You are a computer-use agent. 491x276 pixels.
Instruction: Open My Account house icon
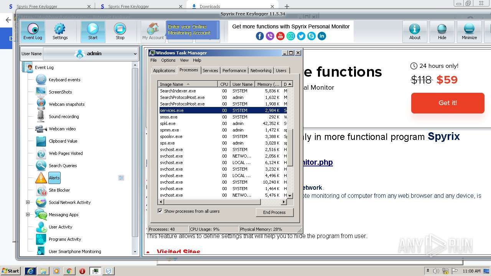coord(153,31)
